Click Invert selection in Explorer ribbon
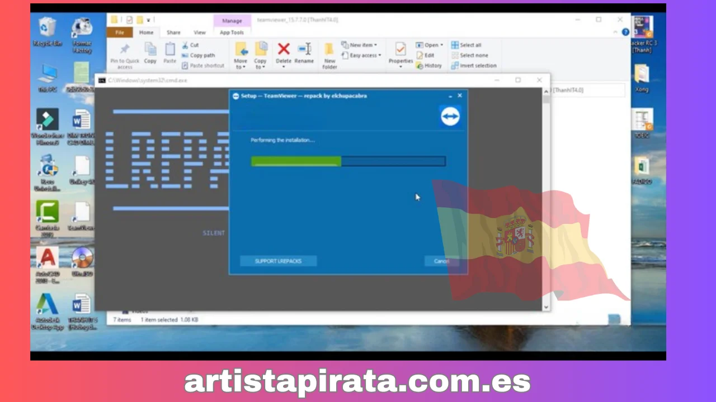Viewport: 716px width, 402px height. point(473,65)
